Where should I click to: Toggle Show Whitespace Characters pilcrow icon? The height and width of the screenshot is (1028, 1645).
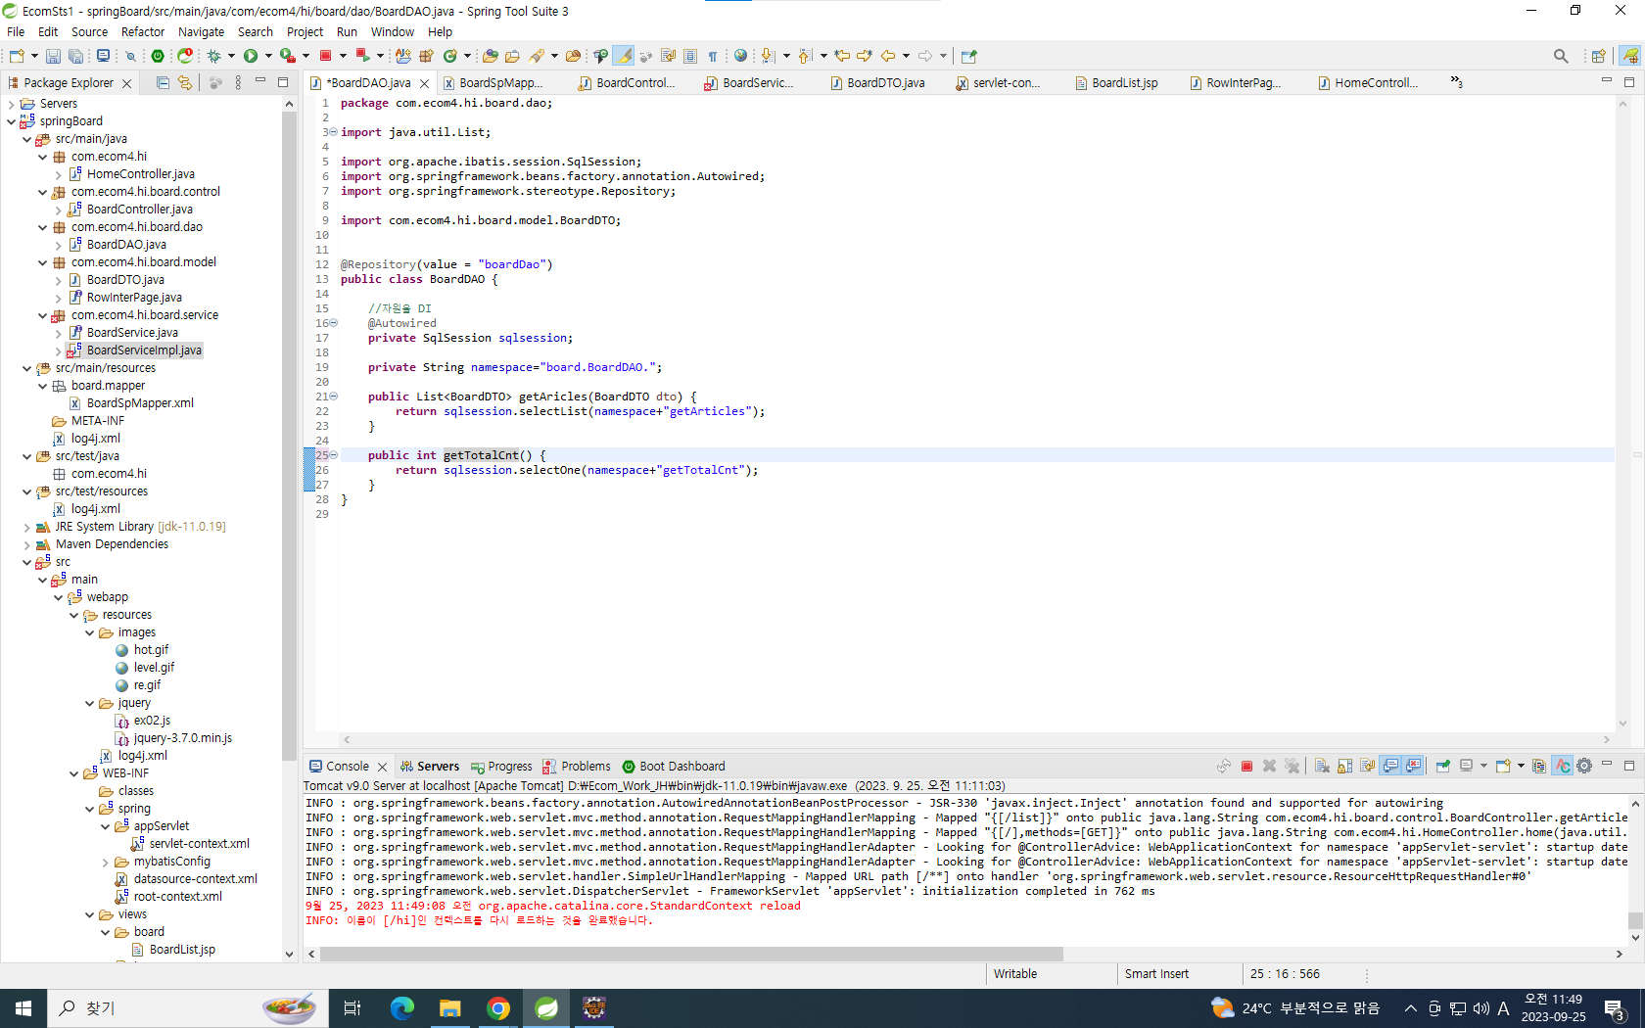(x=713, y=56)
